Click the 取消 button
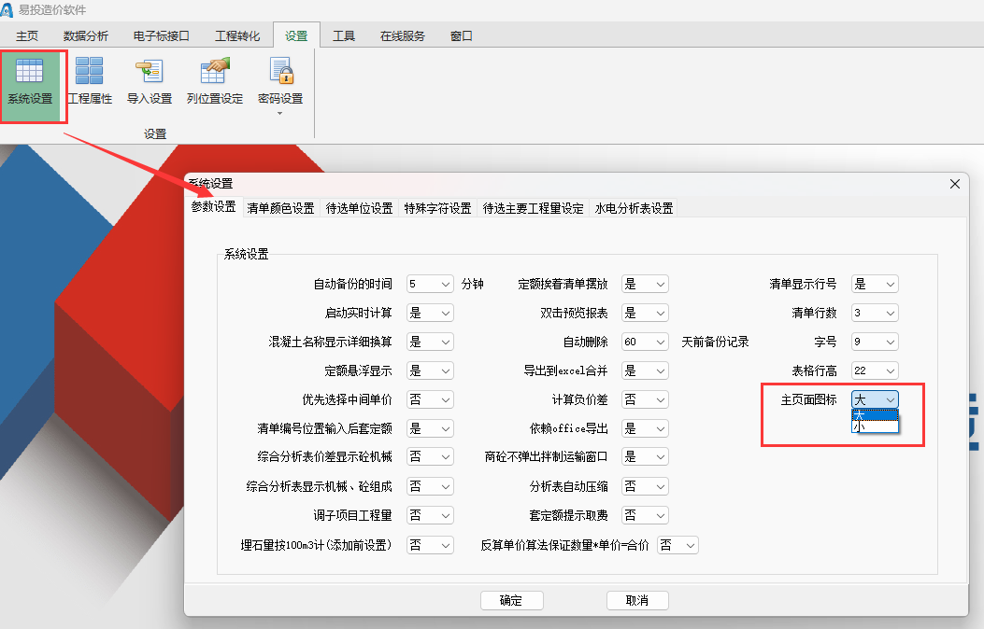This screenshot has width=984, height=629. click(637, 601)
